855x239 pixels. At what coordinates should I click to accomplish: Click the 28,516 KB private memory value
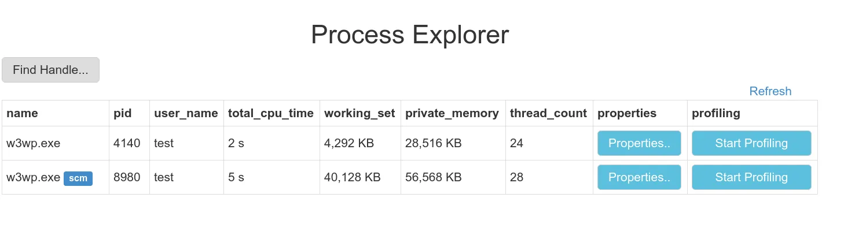point(433,143)
